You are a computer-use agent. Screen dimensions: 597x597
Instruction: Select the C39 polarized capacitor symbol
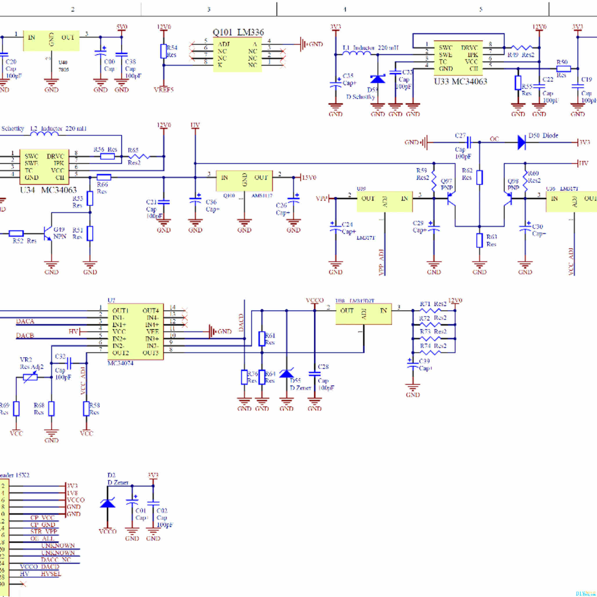413,365
